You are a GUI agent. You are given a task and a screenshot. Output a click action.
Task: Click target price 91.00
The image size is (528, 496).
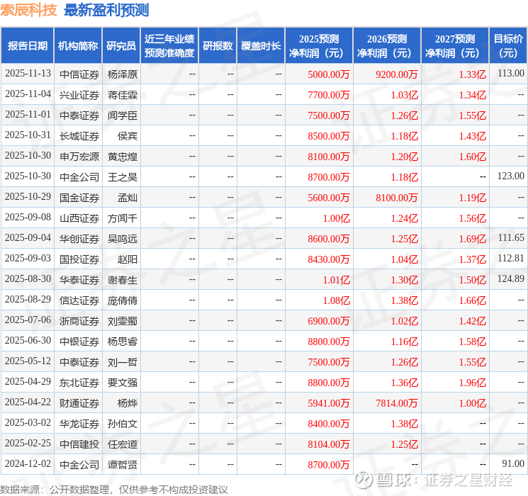tap(513, 463)
